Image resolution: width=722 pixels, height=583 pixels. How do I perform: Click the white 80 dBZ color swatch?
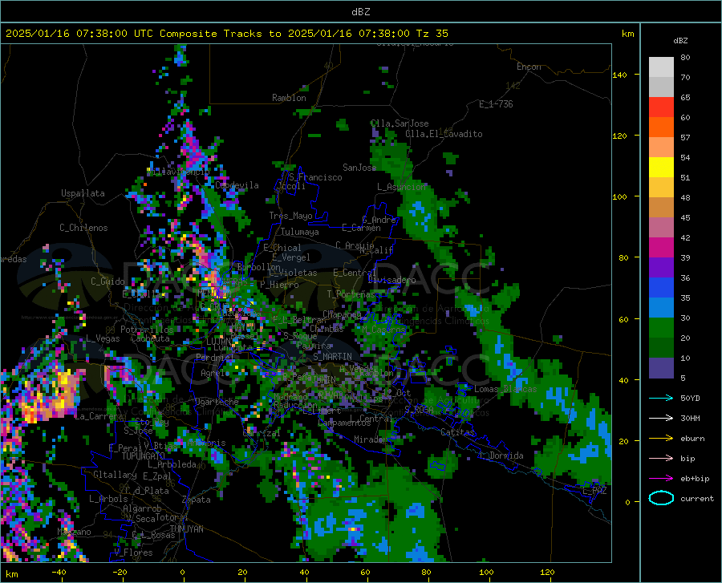point(661,67)
